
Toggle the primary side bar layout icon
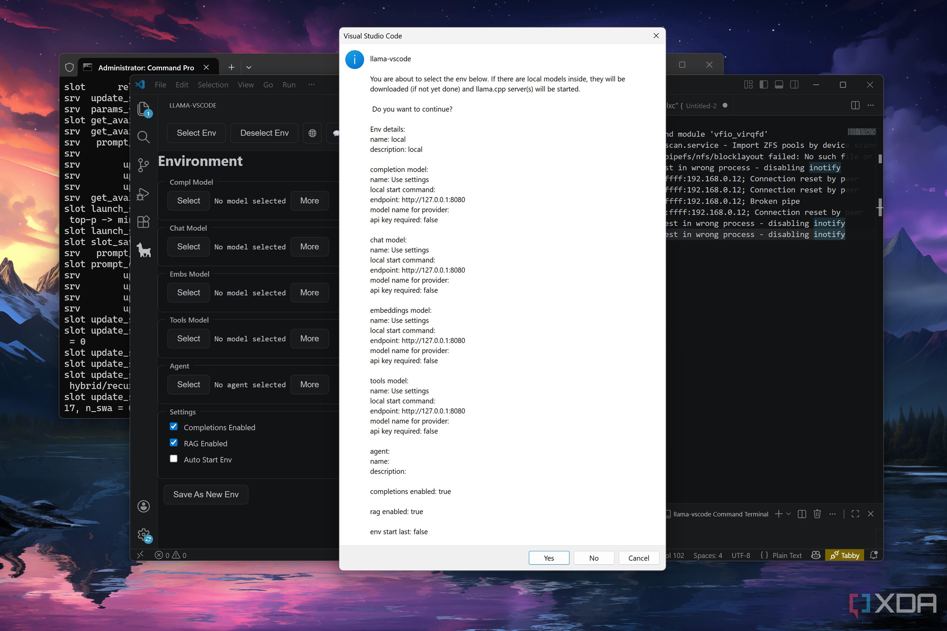pos(763,85)
